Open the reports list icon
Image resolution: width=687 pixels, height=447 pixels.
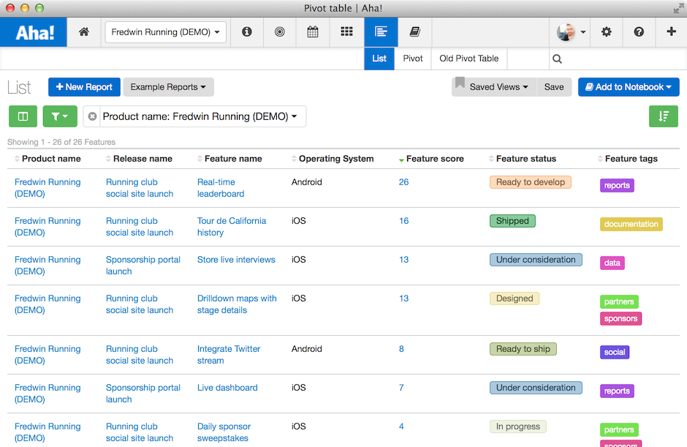point(381,32)
